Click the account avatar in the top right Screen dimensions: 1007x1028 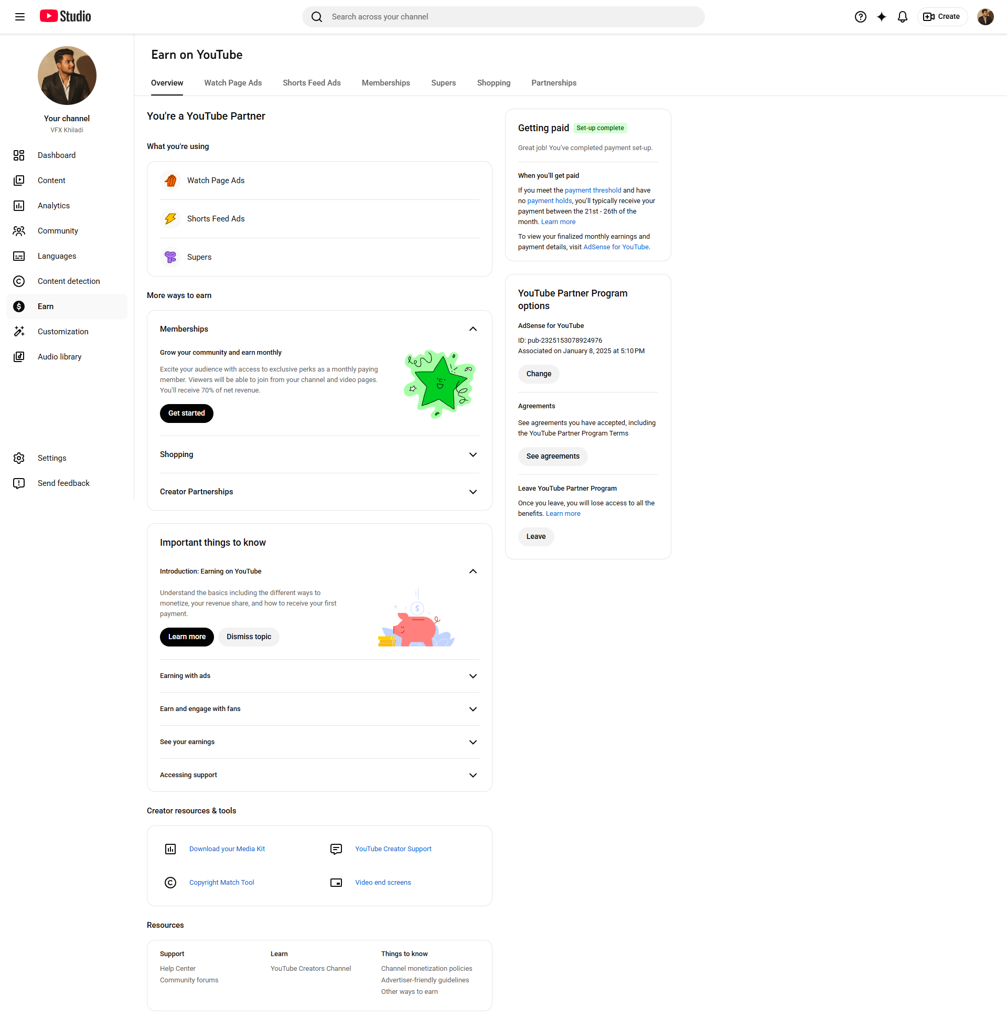pos(985,17)
